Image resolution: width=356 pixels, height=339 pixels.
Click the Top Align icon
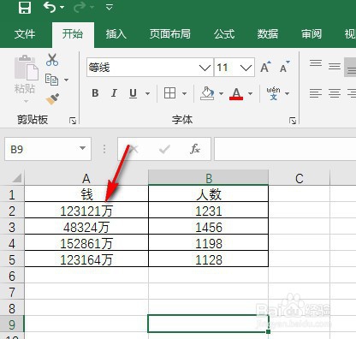(316, 63)
